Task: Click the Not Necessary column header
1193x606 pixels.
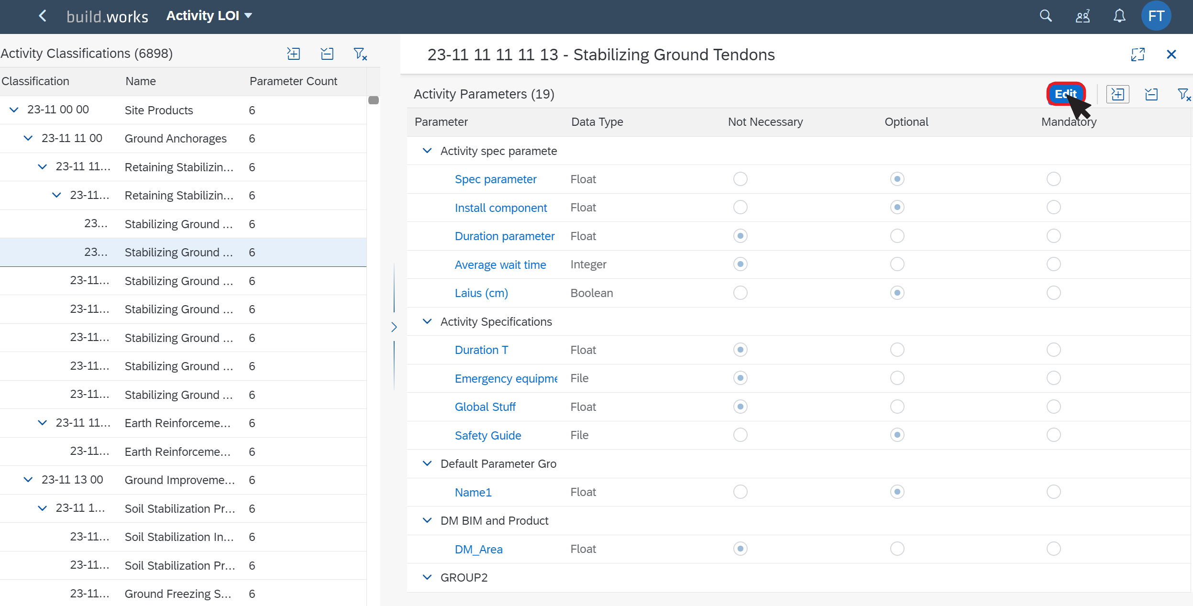Action: pos(765,122)
